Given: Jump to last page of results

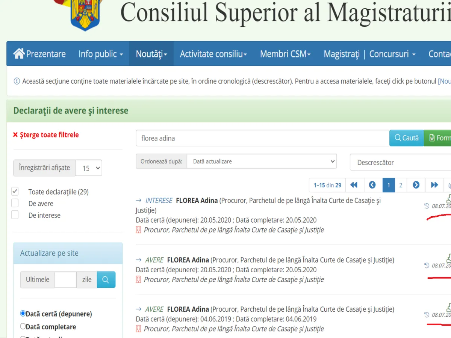Looking at the screenshot, I should click(434, 185).
